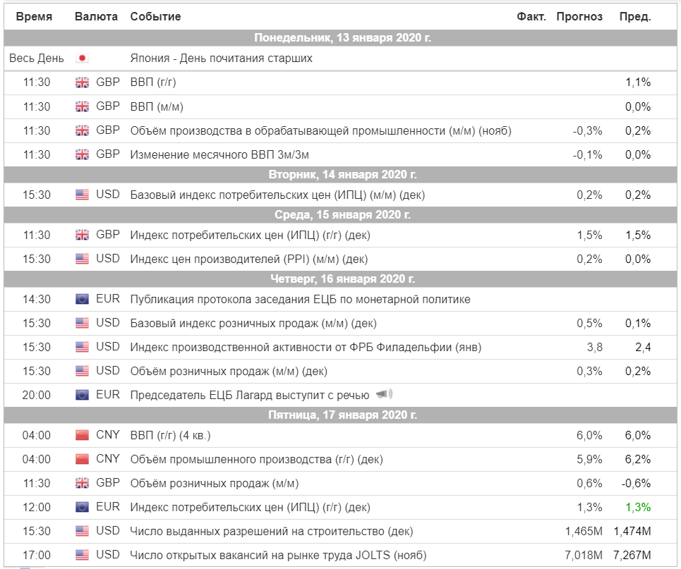Open the event Число выданных разрешений на строительство
This screenshot has width=681, height=569.
(272, 531)
